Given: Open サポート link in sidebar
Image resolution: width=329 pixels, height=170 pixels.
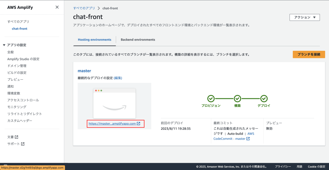Looking at the screenshot, I should click(x=13, y=144).
